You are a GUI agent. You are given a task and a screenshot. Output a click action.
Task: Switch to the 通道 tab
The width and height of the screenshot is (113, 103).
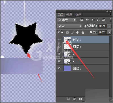pyautogui.click(x=69, y=15)
